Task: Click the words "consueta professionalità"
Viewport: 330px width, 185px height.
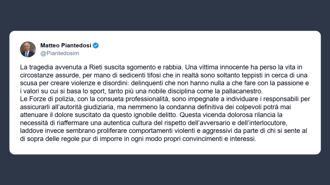Action: [x=134, y=99]
